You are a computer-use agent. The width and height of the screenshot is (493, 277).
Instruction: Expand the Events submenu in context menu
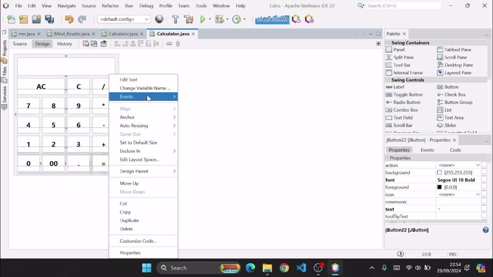pos(143,97)
